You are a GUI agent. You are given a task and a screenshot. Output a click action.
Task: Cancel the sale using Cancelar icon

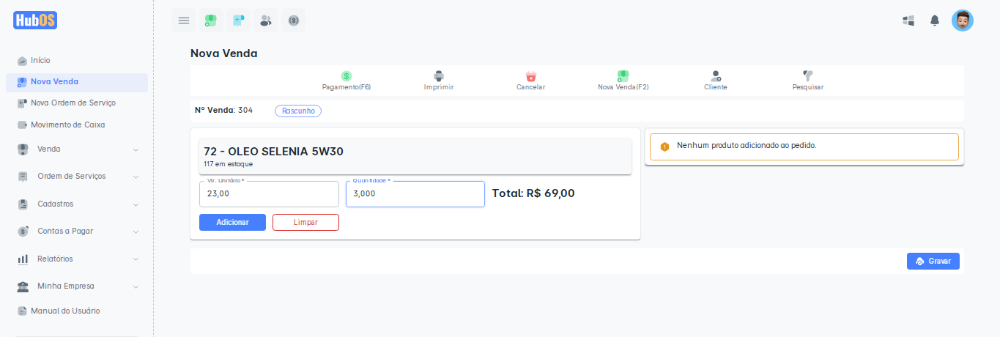[x=531, y=81]
